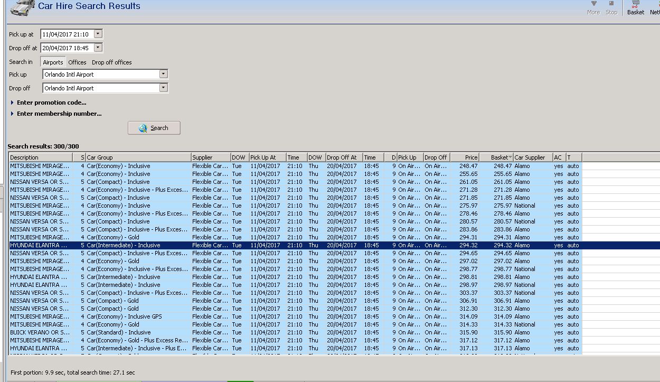Click the Stop toolbar icon
Viewport: 660px width, 382px height.
coord(611,7)
